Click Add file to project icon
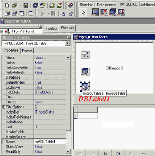The width and height of the screenshot is (155, 156). [x=52, y=5]
